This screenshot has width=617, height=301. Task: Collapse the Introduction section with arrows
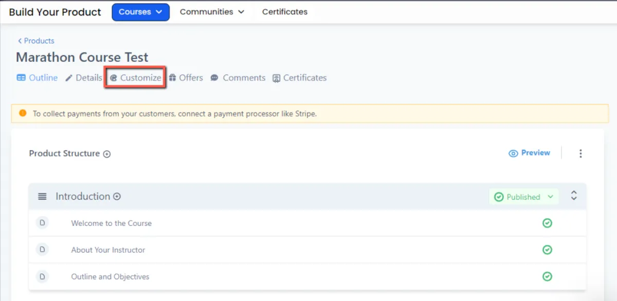coord(574,196)
